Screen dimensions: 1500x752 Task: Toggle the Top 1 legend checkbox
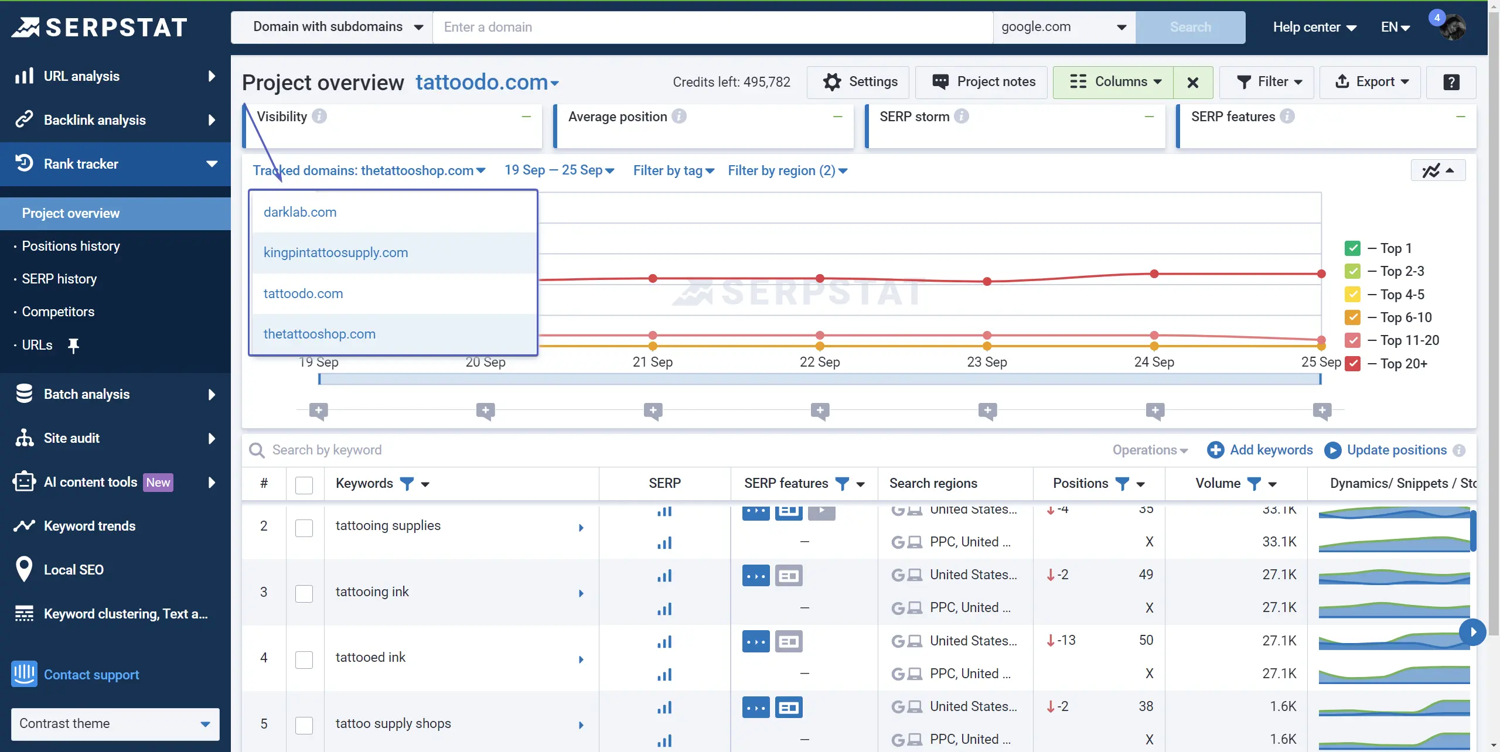(x=1352, y=248)
